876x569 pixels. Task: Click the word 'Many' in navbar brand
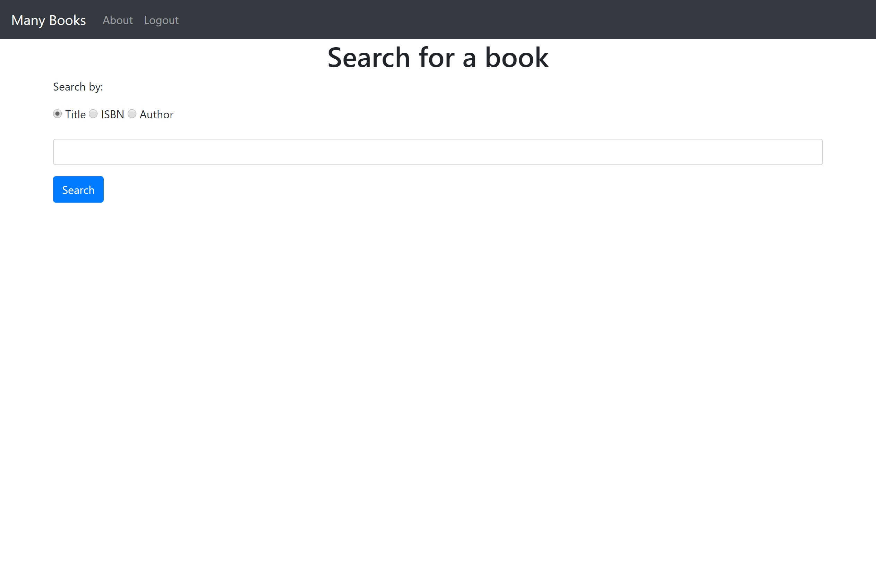[x=28, y=20]
